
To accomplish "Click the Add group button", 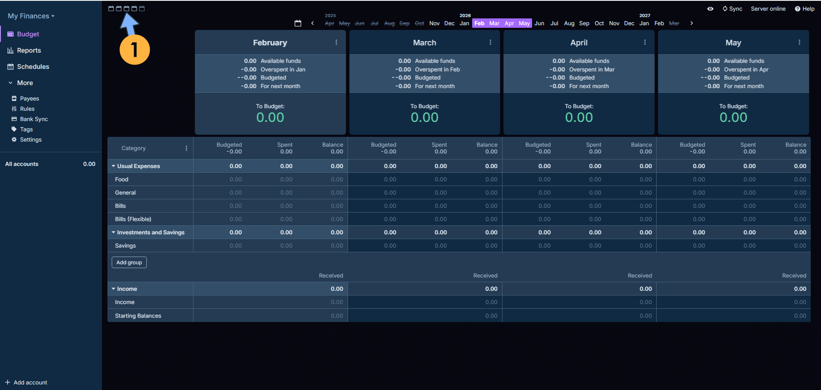I will click(129, 263).
